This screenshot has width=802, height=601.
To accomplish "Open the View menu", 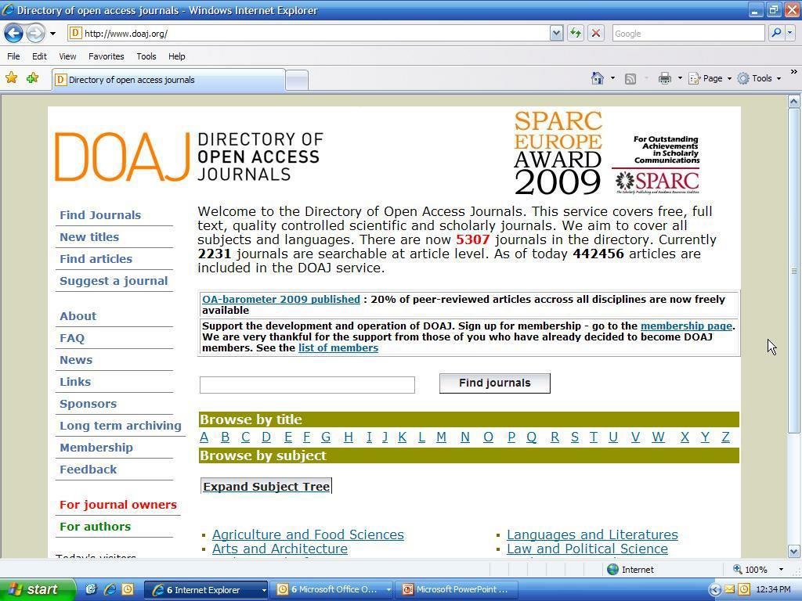I will point(67,56).
